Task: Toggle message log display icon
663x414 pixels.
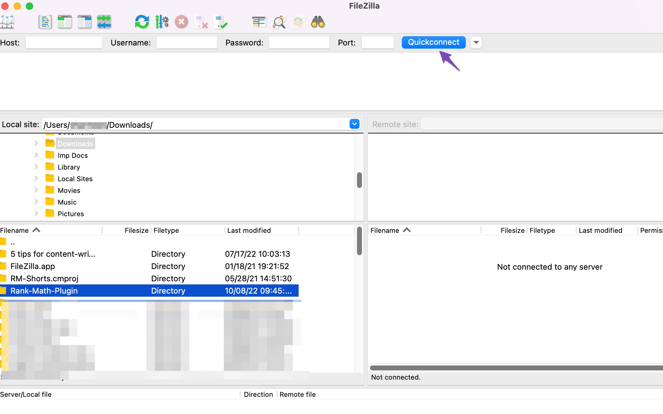Action: [45, 22]
